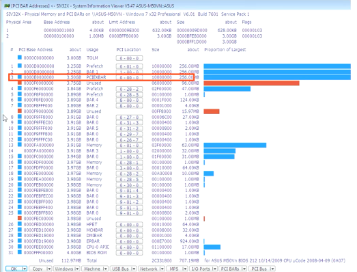Click the blue bar for 63.00MB Memory

tap(235, 146)
